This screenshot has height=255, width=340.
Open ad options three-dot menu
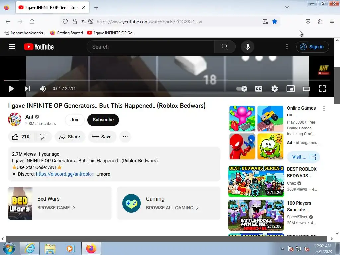pos(324,109)
